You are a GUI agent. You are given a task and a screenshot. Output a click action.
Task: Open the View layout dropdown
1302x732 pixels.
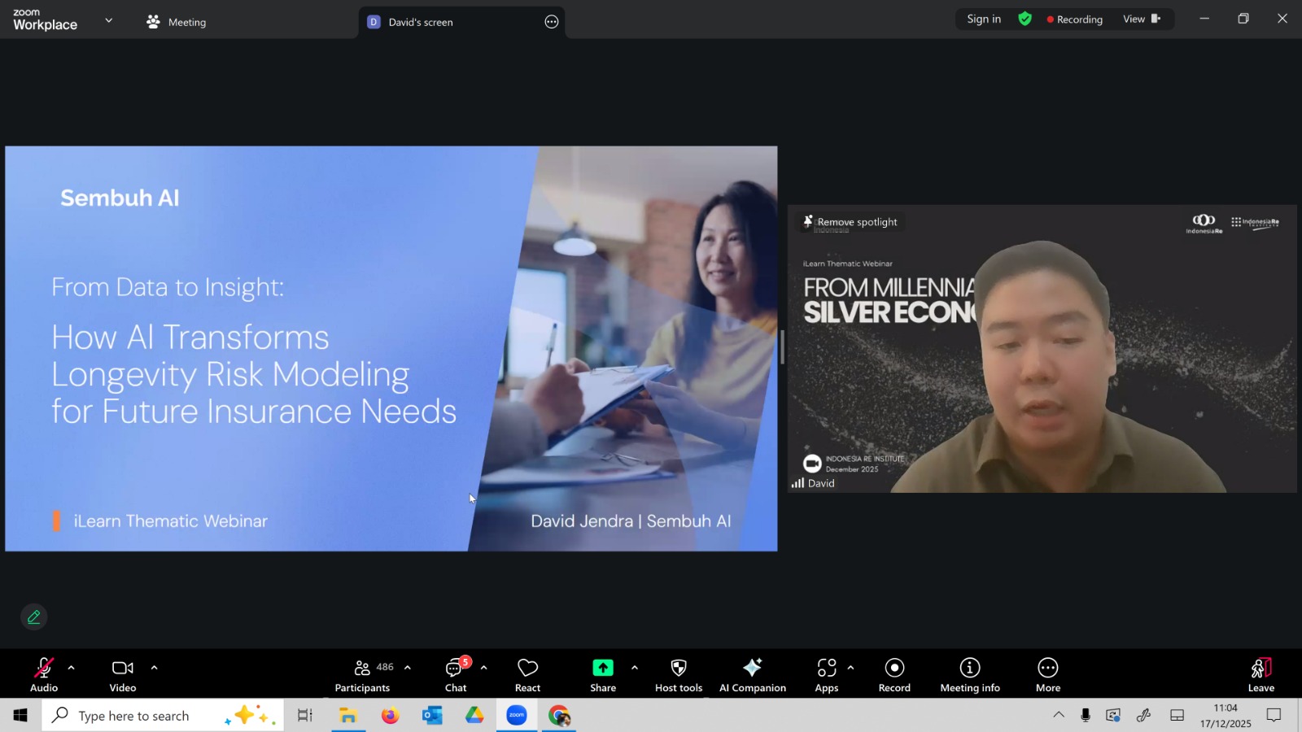[x=1141, y=20]
